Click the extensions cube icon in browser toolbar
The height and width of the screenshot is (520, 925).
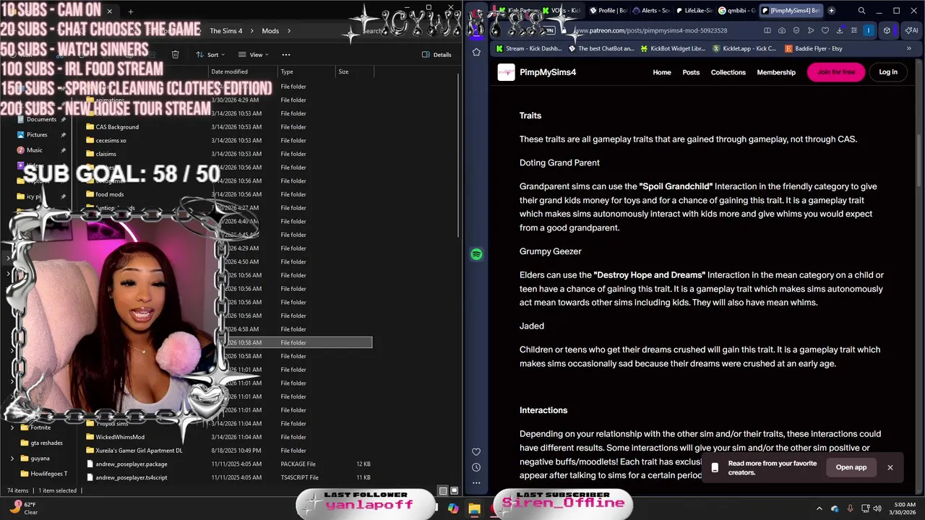pos(886,30)
